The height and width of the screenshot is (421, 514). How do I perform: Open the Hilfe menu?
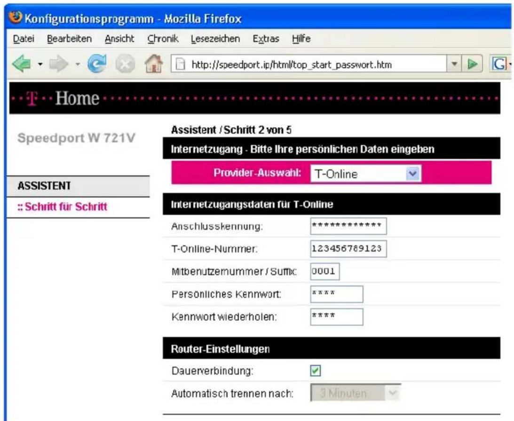pyautogui.click(x=301, y=39)
